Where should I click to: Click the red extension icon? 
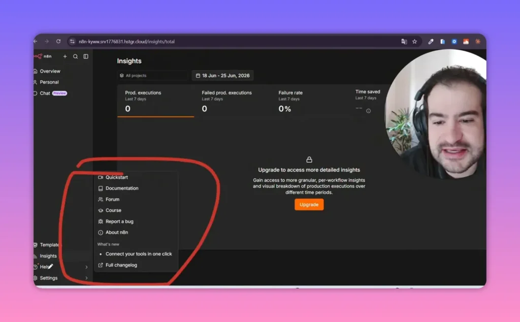point(466,42)
